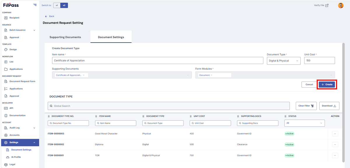
Task: Click the Unit Cost input field
Action: tap(319, 60)
